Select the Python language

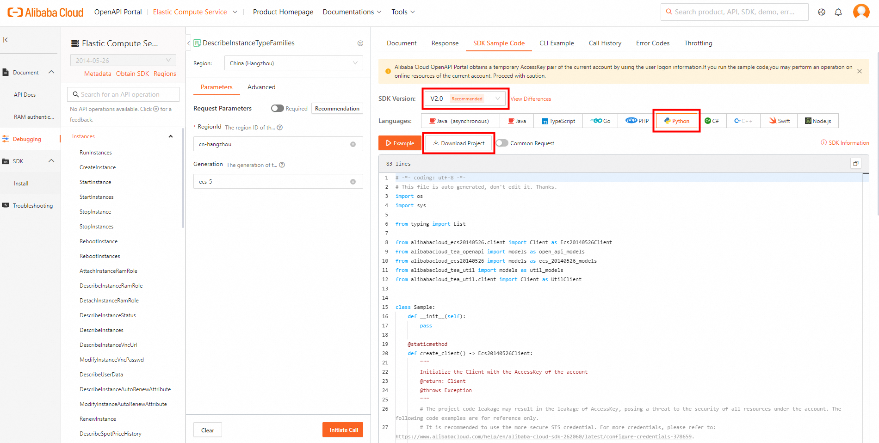(x=677, y=121)
